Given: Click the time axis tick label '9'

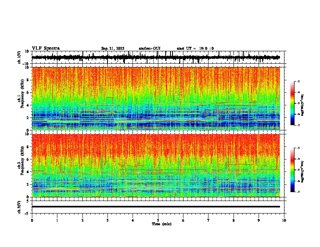Looking at the screenshot, I should point(259,220).
